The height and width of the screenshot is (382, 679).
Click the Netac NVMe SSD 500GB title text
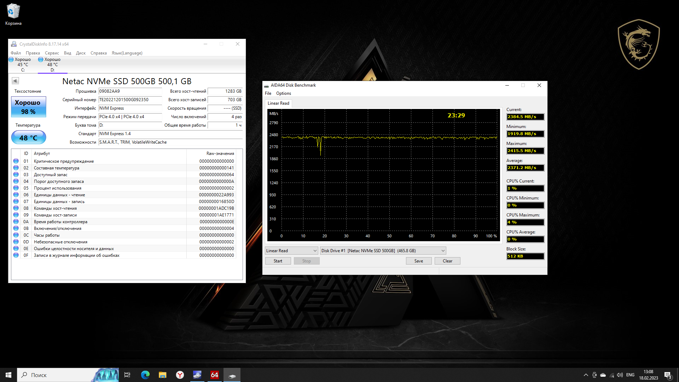(127, 81)
